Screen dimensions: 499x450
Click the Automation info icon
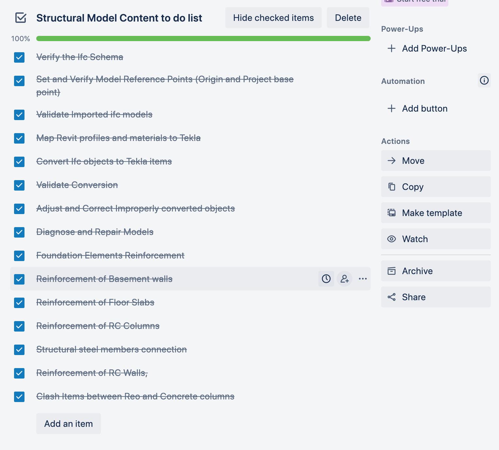(484, 80)
